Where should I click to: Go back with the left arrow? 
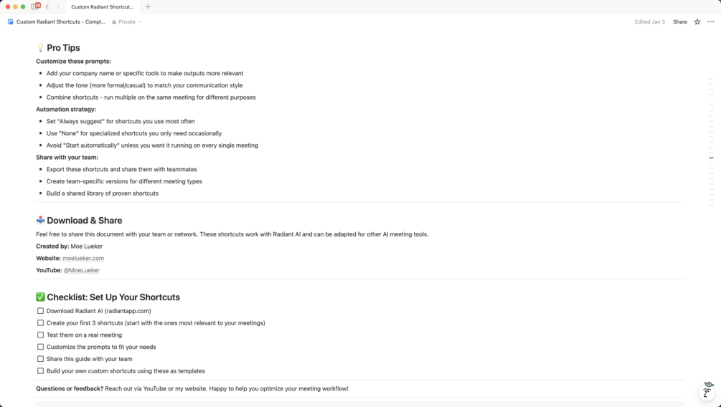click(x=47, y=6)
